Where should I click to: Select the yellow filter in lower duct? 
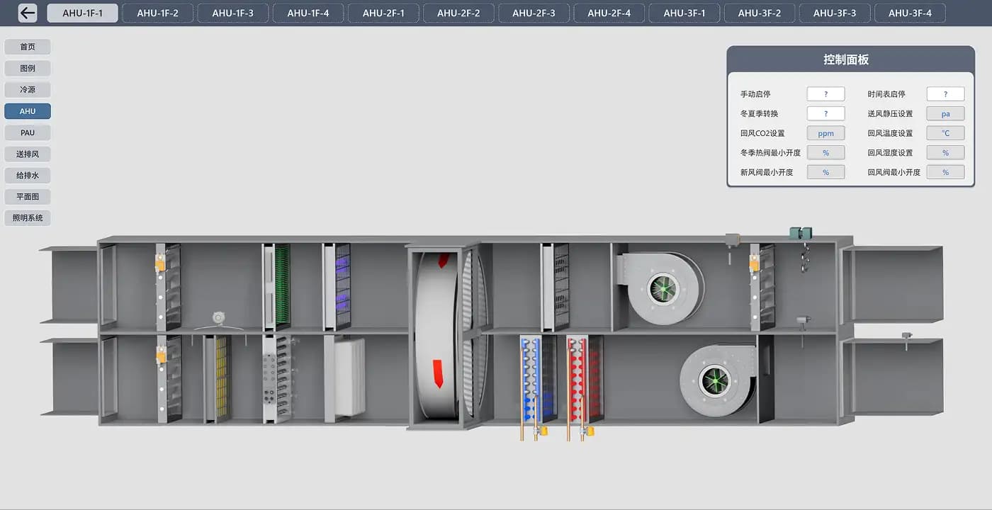pos(218,378)
